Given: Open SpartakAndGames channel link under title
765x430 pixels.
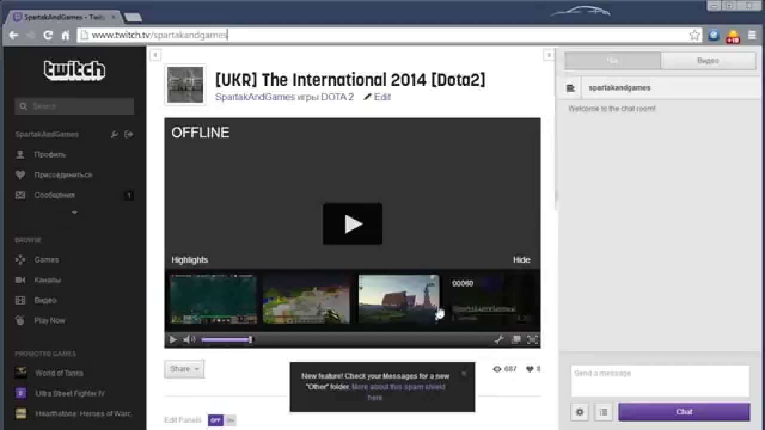Looking at the screenshot, I should point(255,97).
